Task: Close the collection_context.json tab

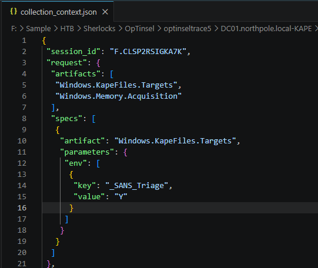Action: pyautogui.click(x=105, y=12)
